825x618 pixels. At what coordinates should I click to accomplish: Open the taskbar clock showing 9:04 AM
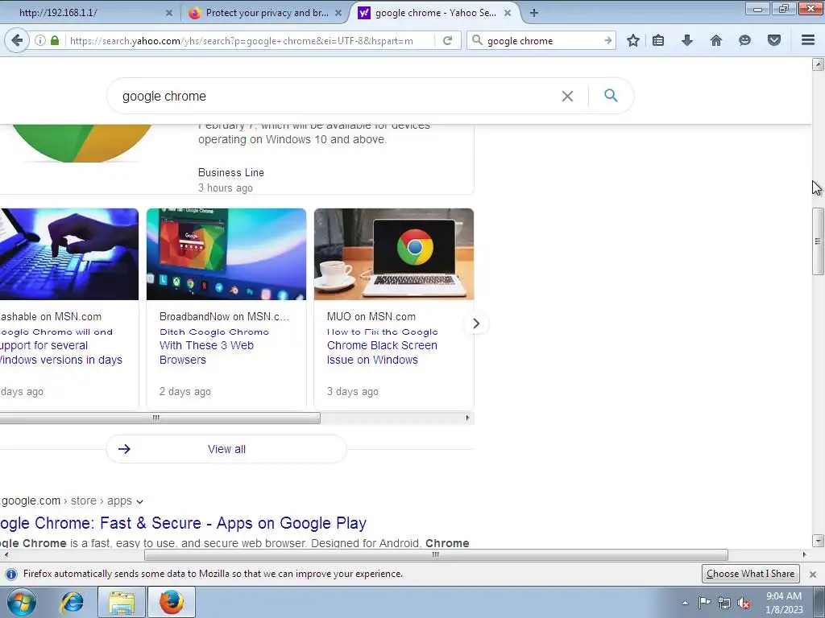coord(783,602)
